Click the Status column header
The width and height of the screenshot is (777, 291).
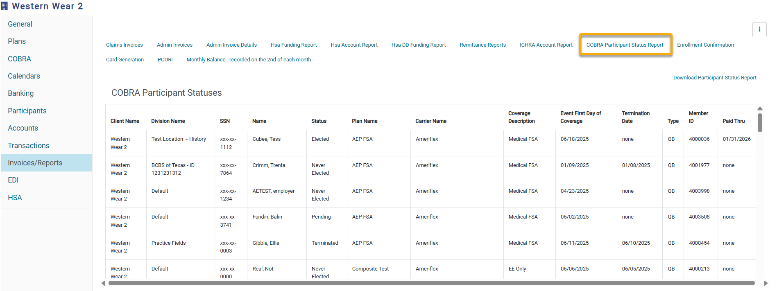coord(319,121)
